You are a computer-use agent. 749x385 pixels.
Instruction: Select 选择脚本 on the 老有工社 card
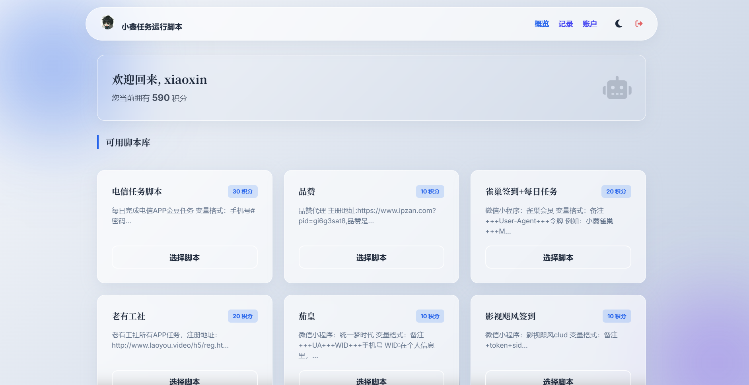coord(184,381)
